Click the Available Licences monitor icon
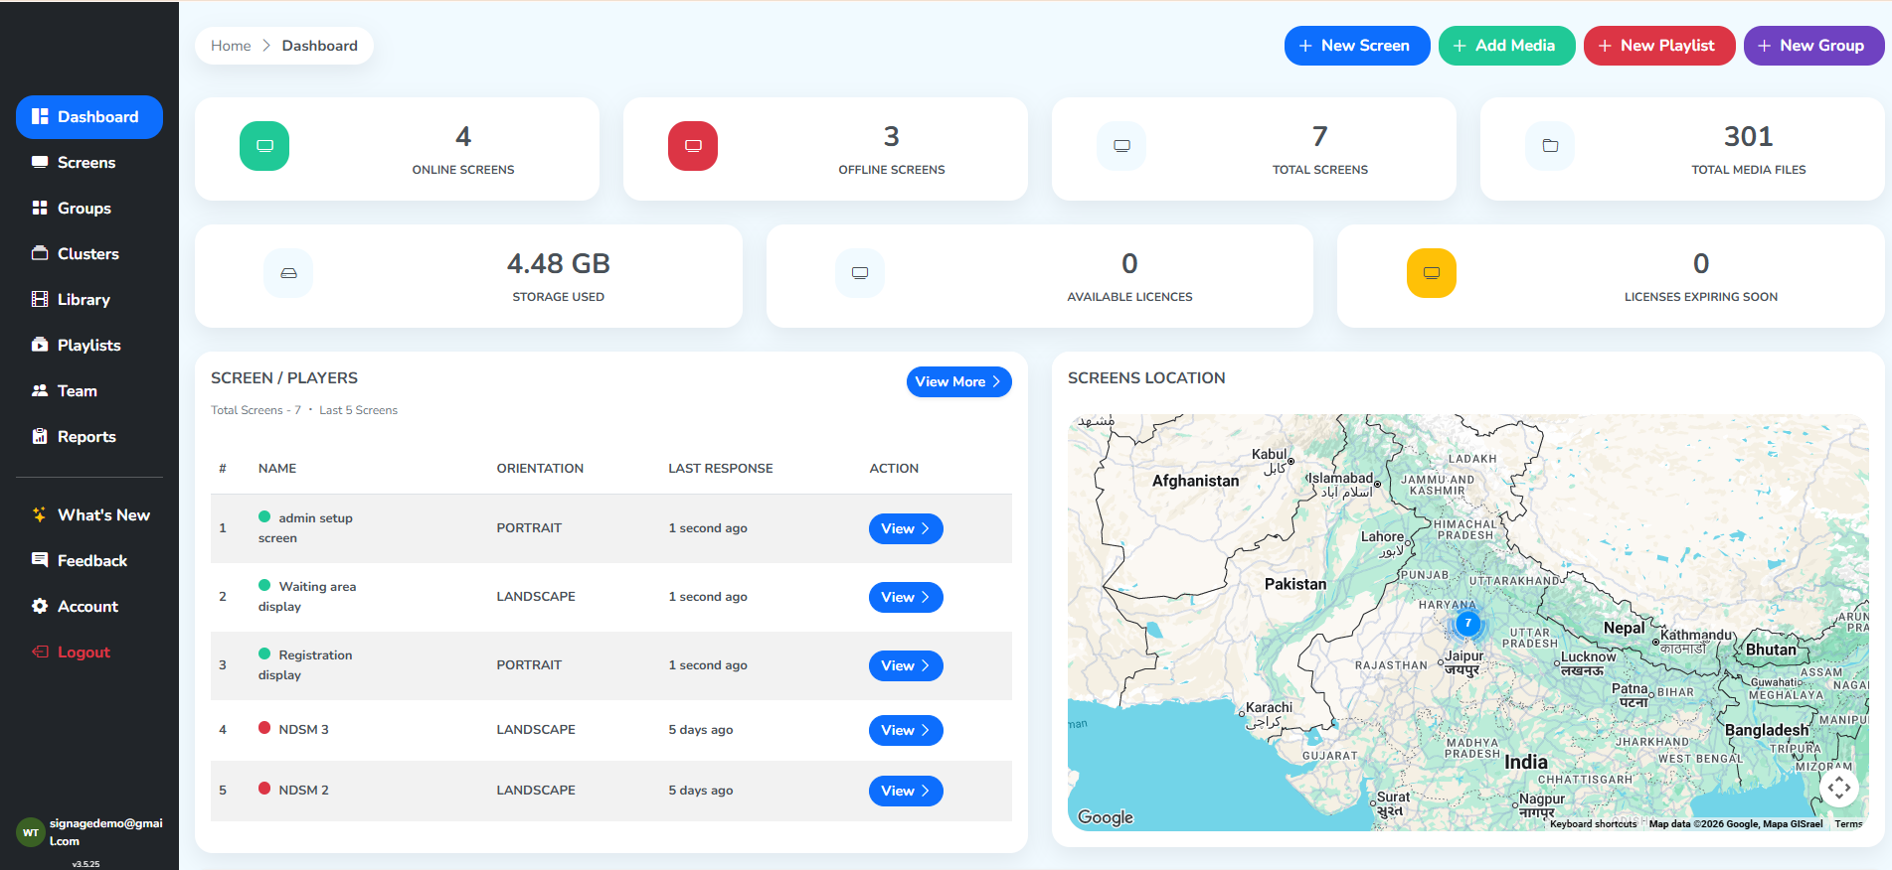The image size is (1892, 870). pyautogui.click(x=860, y=273)
